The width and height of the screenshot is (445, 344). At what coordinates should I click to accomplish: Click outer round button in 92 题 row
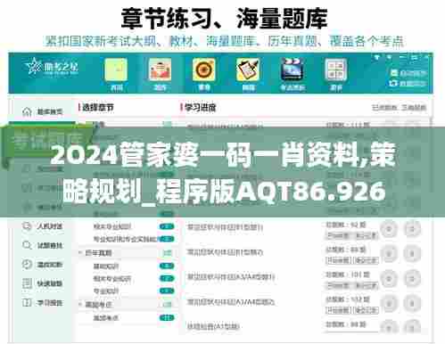click(412, 229)
